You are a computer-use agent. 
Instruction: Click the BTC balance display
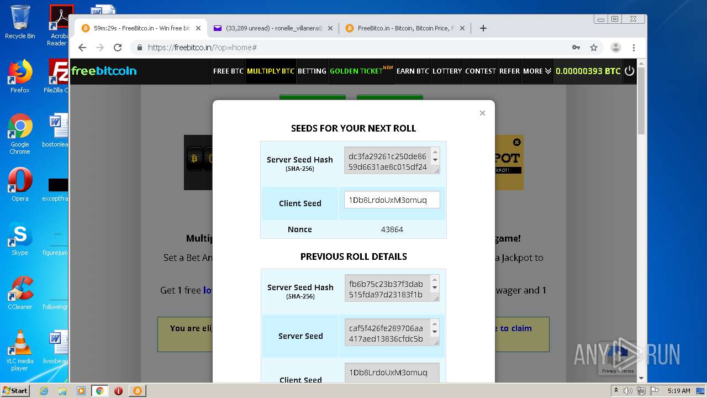coord(588,71)
